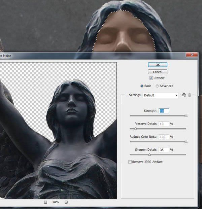Screen dimensions: 202x209
Task: Save a copy of current settings icon
Action: [x=184, y=95]
